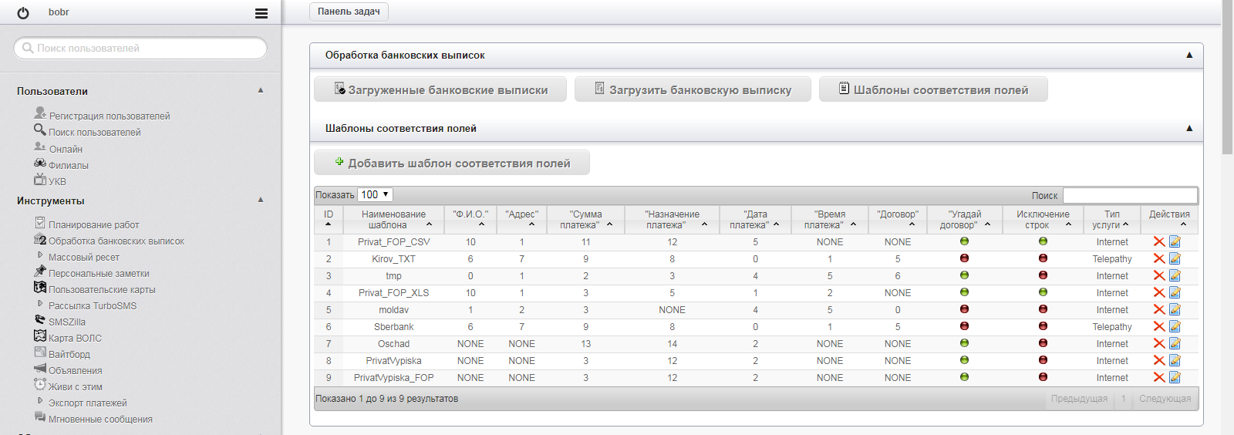Open the hamburger menu in sidebar header

point(261,13)
